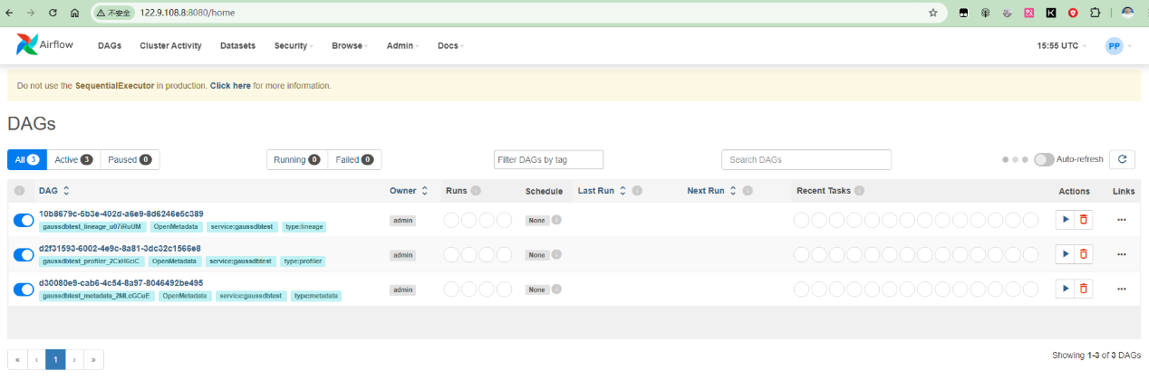Open links ellipsis for gaussdbtest_metadata DAG
Image resolution: width=1149 pixels, height=380 pixels.
[x=1122, y=289]
